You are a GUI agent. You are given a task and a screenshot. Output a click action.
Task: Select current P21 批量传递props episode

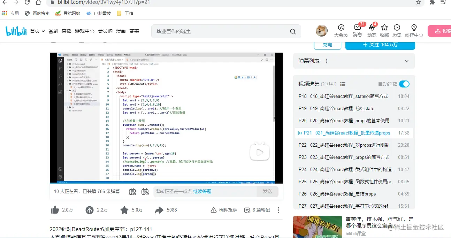point(354,133)
